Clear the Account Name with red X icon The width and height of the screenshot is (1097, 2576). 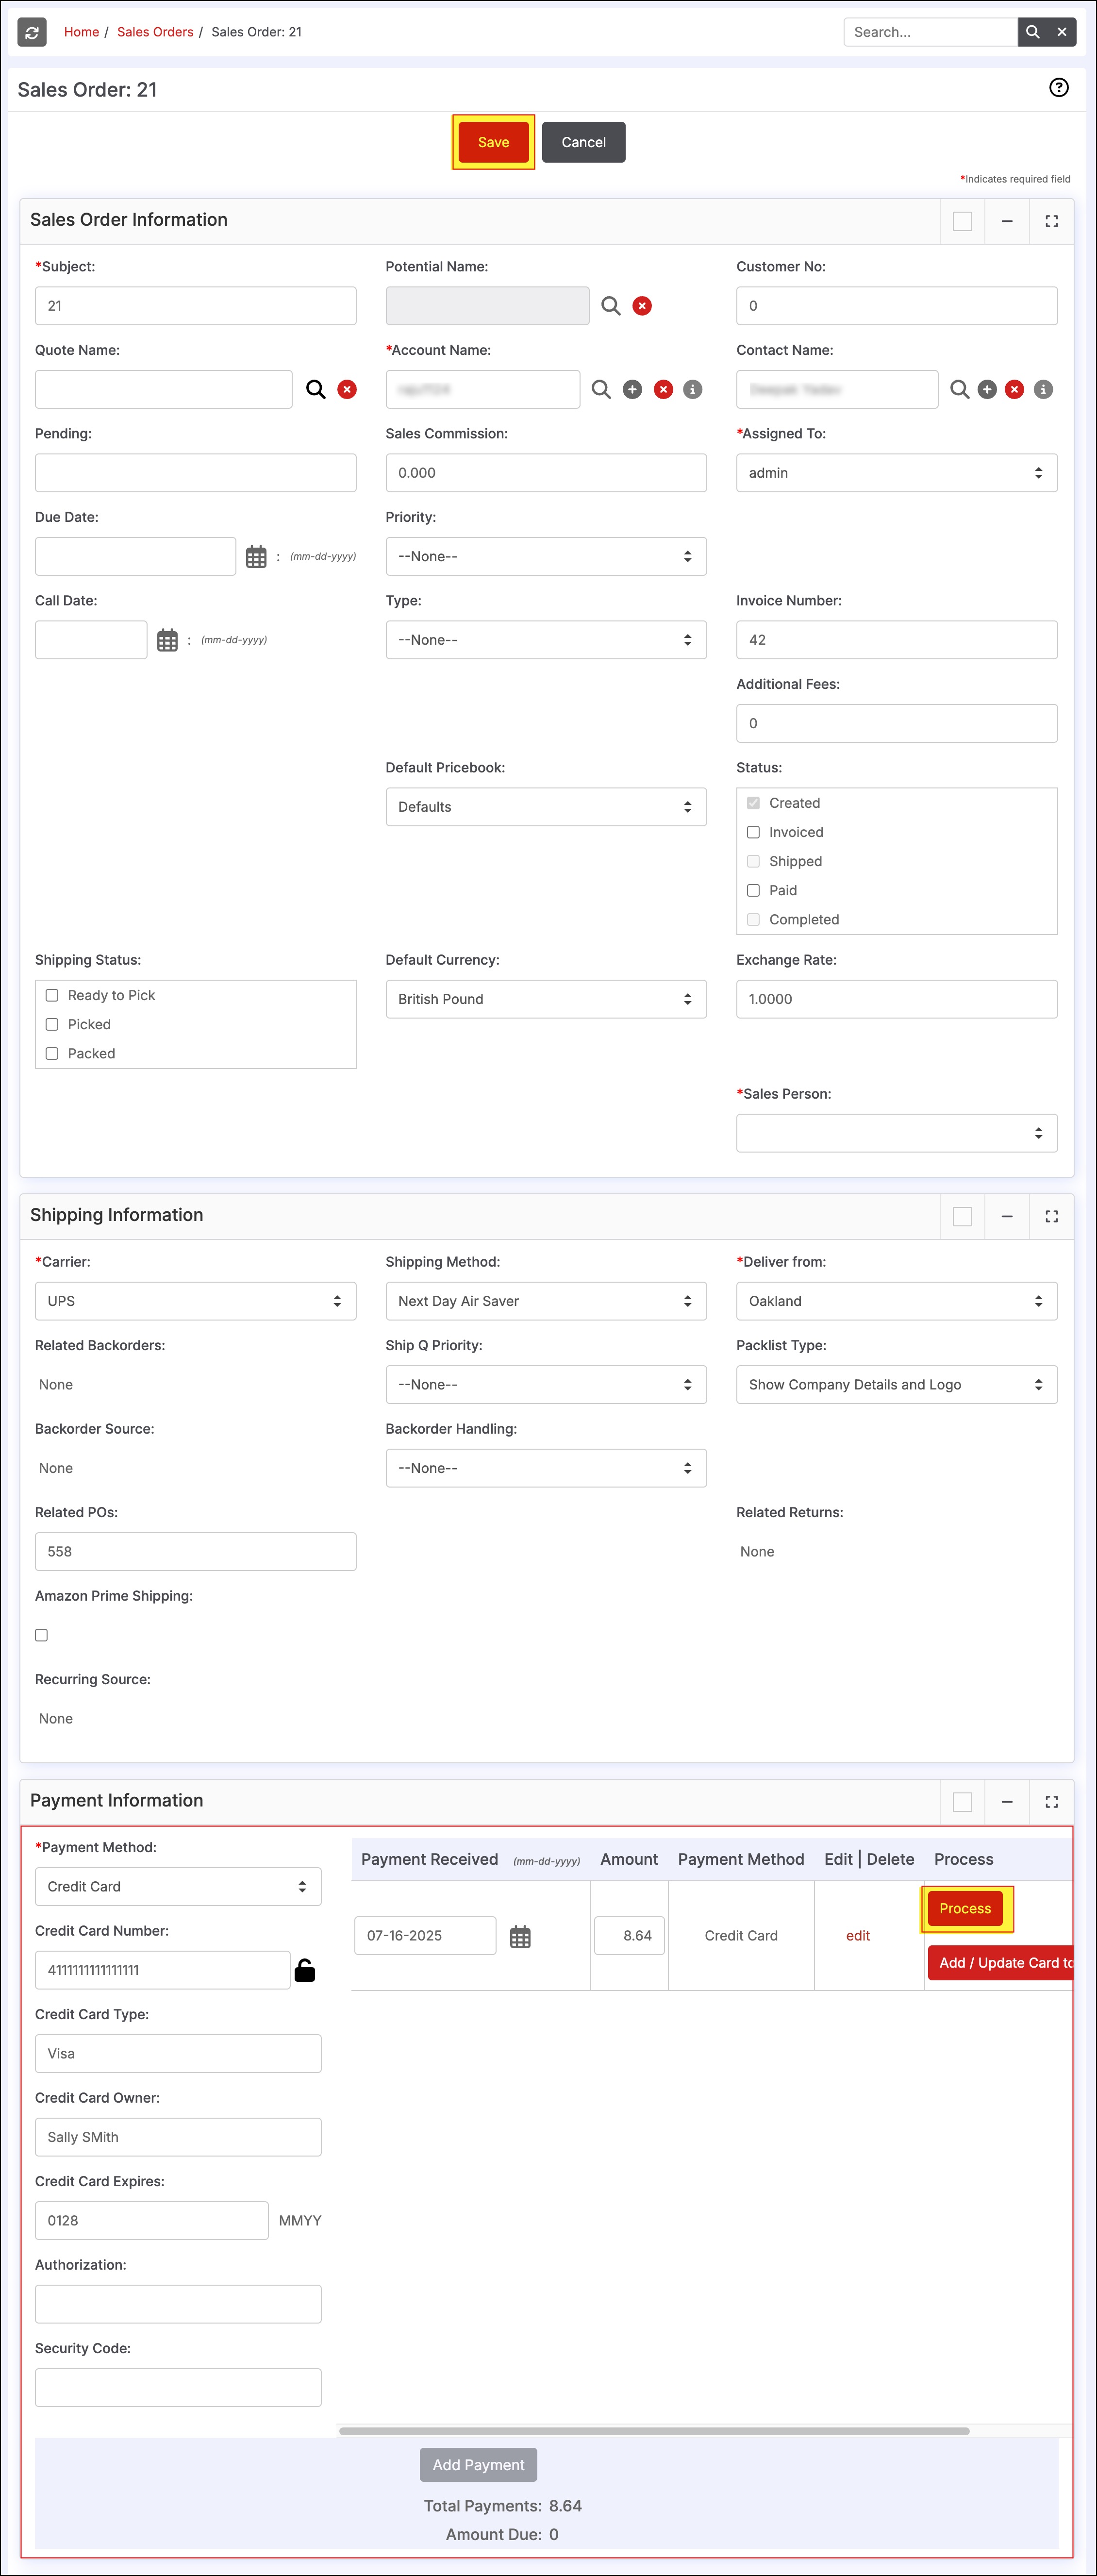(663, 389)
